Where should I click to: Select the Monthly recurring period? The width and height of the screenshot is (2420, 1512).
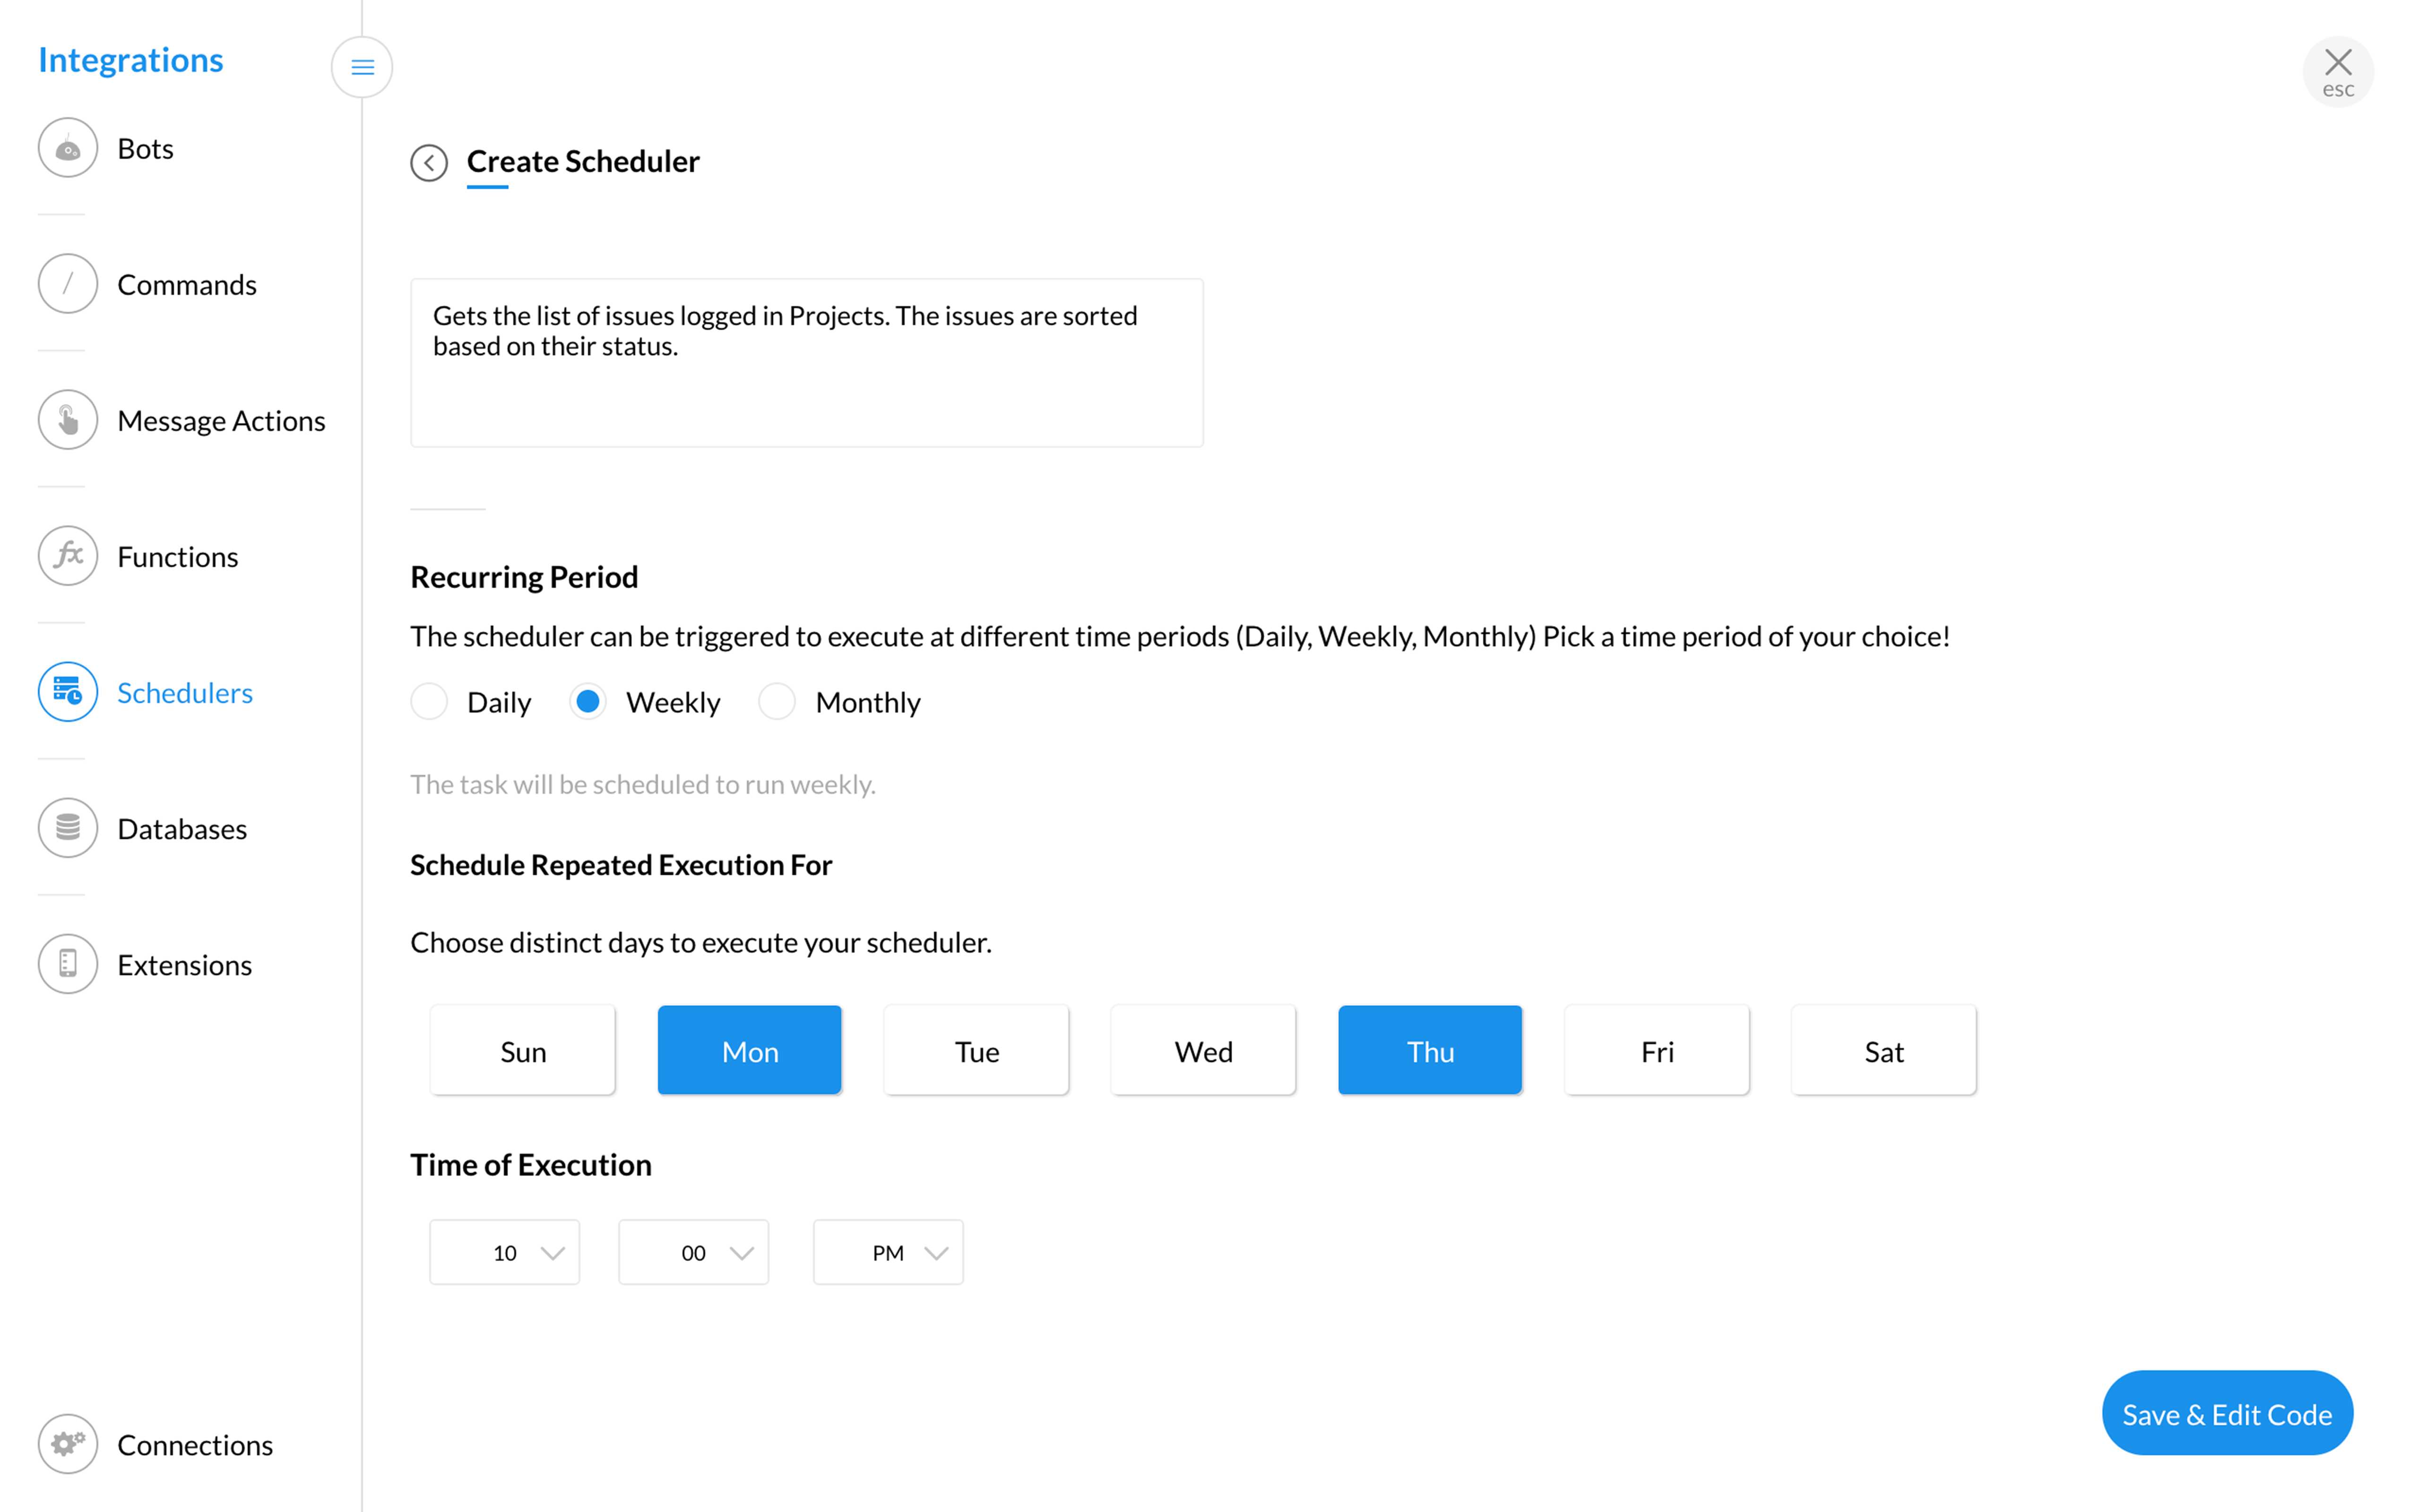776,701
